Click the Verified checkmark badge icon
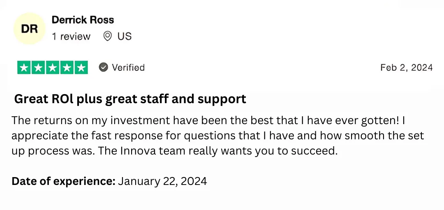 pos(103,67)
